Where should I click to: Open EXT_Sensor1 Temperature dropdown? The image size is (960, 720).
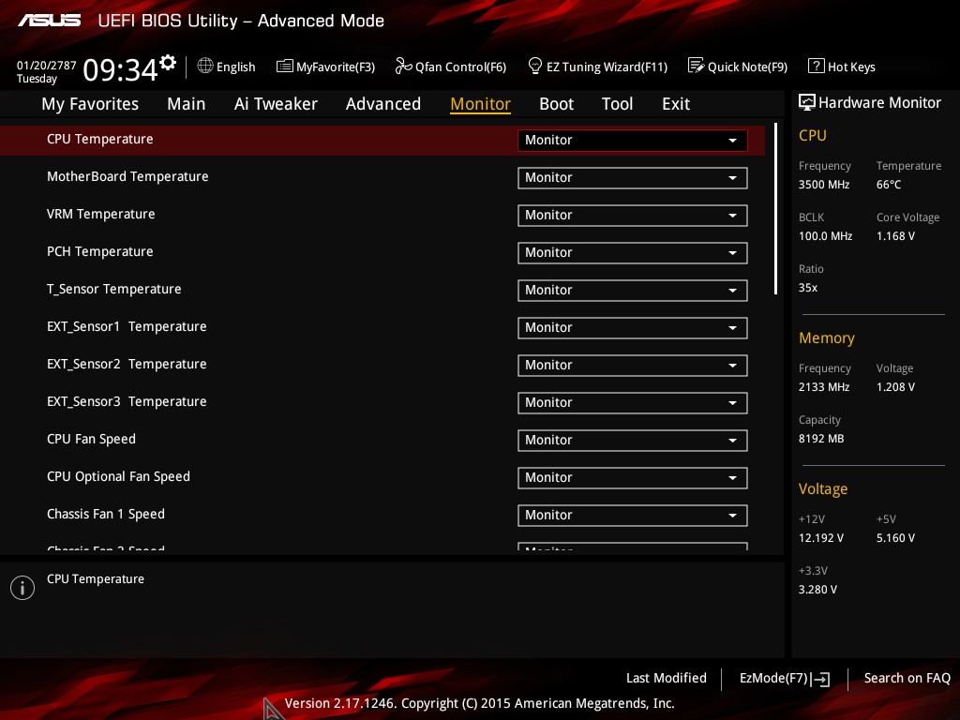633,327
